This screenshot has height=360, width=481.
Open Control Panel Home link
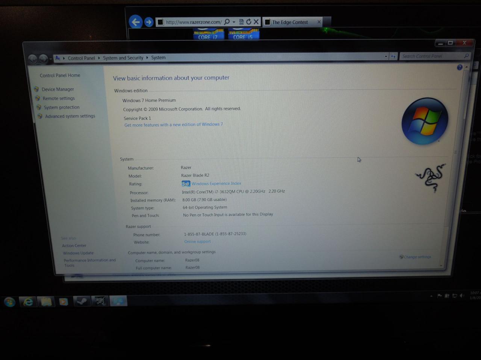(x=60, y=75)
